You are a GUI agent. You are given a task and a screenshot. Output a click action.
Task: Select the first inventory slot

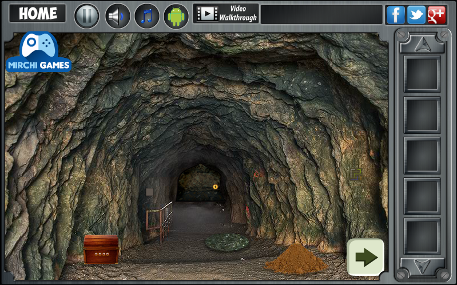422,74
